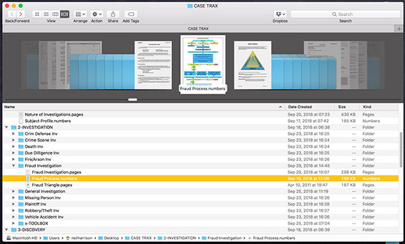Screen dimensions: 405x244
Task: Switch to Cover Flow view
Action: 65,14
